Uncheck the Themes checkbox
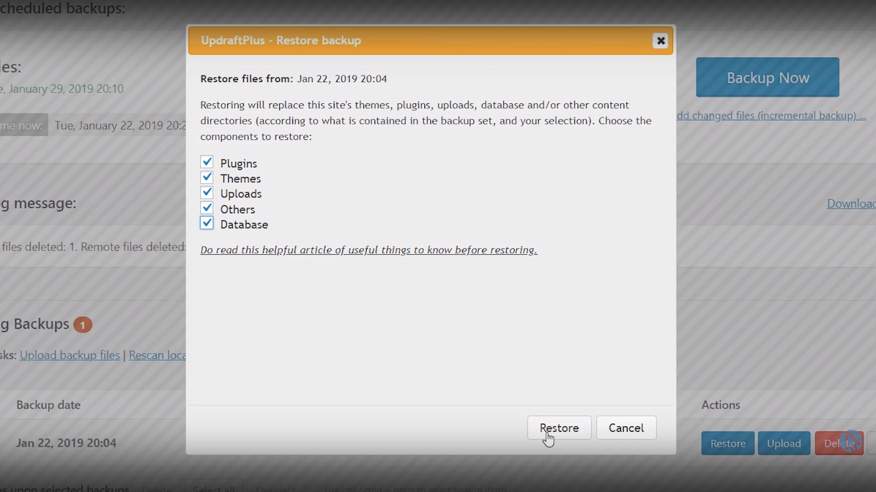876x492 pixels. pyautogui.click(x=207, y=177)
